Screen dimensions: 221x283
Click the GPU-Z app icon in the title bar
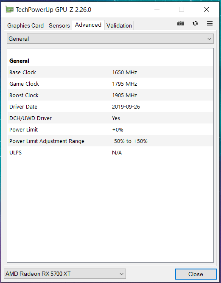coord(9,9)
